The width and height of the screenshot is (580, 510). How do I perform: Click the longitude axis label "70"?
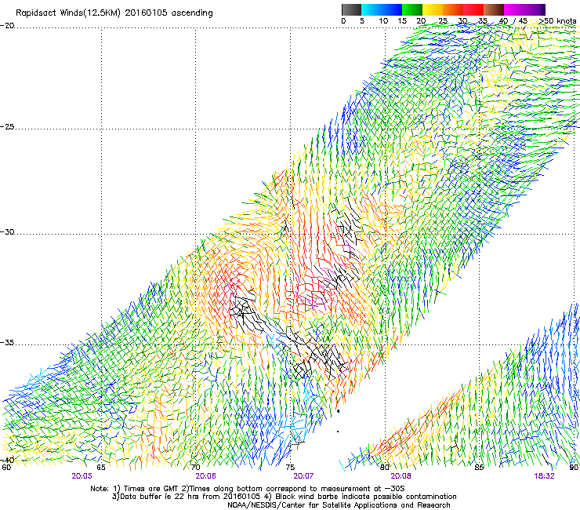(195, 467)
